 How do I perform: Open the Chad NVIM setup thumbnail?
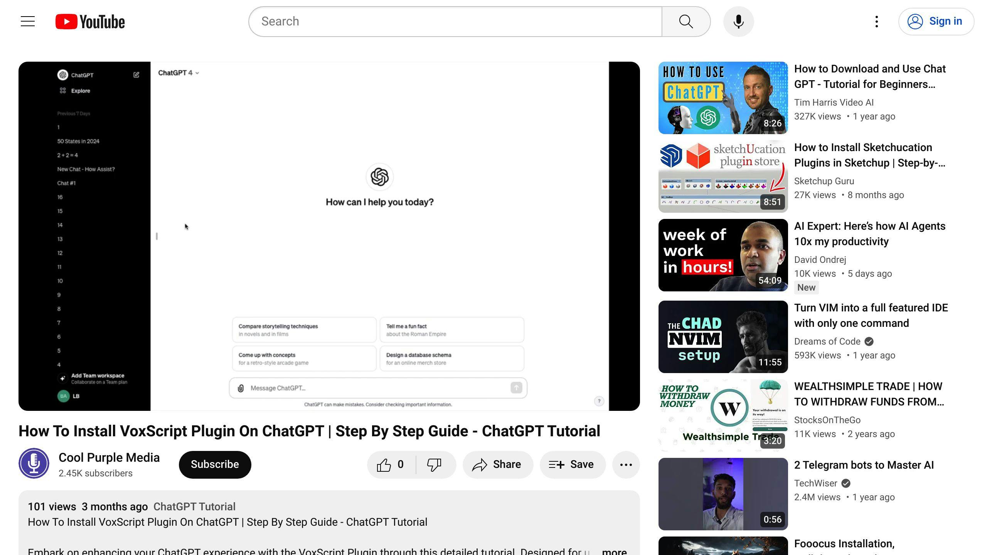[x=723, y=337]
